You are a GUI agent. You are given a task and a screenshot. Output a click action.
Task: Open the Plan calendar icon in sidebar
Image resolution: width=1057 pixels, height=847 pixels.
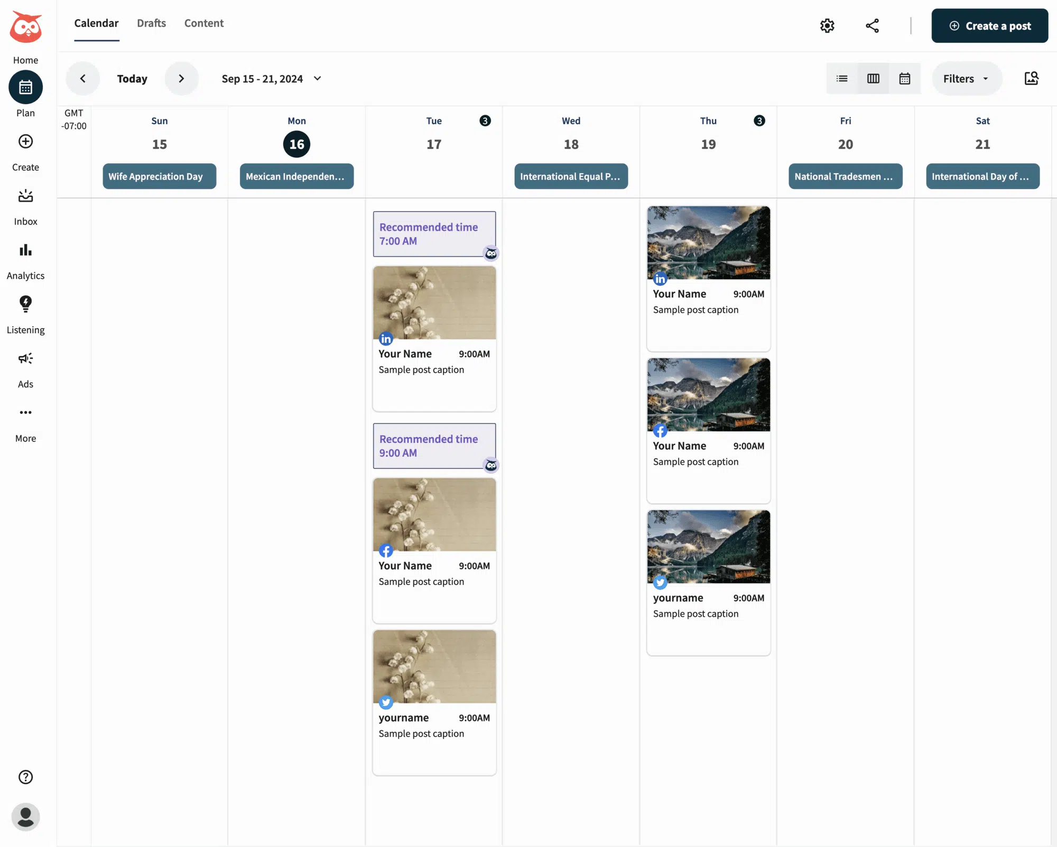pos(25,87)
